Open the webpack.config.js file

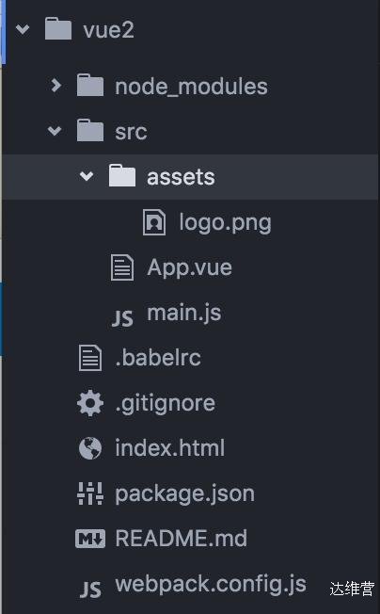211,585
